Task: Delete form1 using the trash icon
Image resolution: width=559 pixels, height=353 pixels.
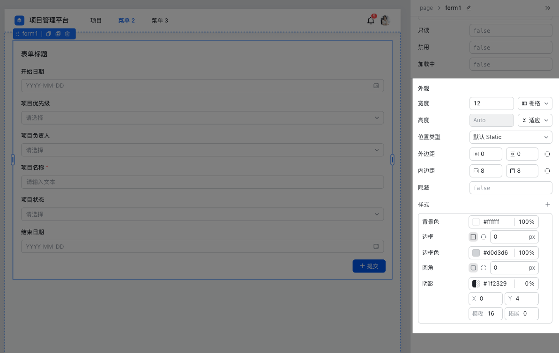Action: pyautogui.click(x=67, y=34)
